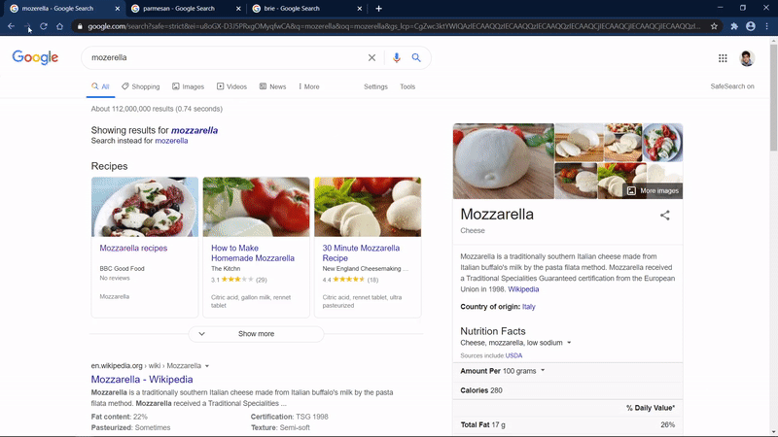Click the page vertical scrollbar
Screen dimensions: 778x437
coord(773,98)
